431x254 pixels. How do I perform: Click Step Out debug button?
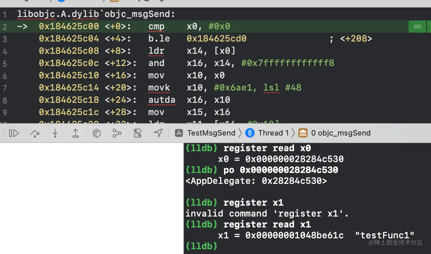[76, 133]
